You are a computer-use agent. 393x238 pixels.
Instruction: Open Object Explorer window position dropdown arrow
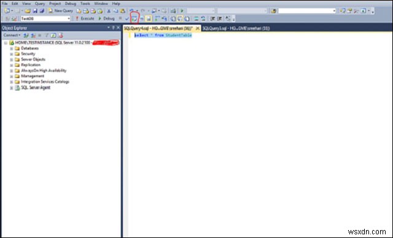pos(109,28)
